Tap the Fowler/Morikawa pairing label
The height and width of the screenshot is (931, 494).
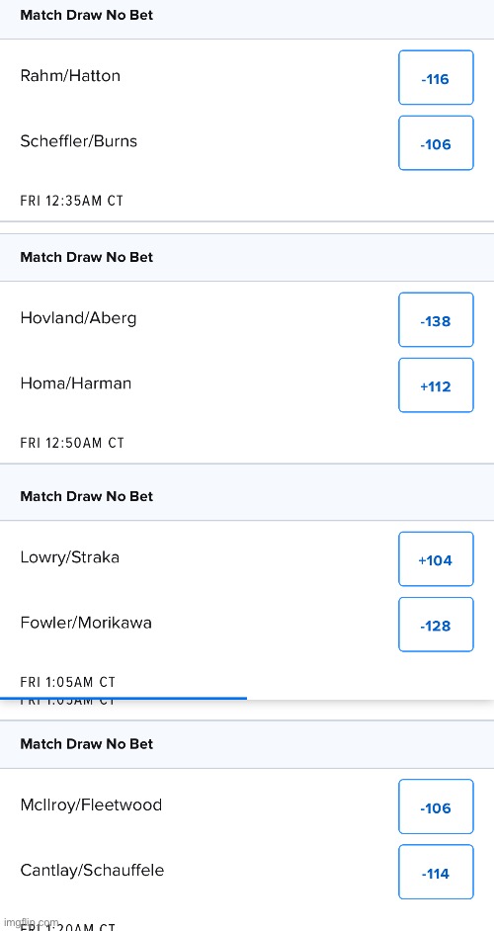pyautogui.click(x=86, y=623)
